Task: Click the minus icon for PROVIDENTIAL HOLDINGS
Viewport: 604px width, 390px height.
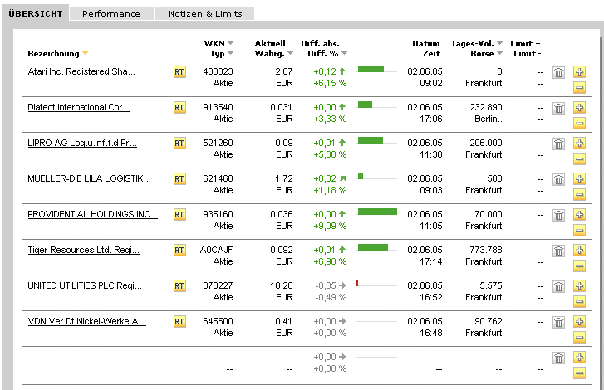Action: (x=579, y=230)
